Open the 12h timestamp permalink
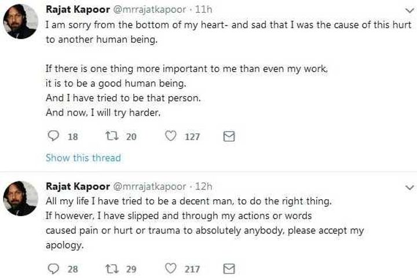Image resolution: width=417 pixels, height=278 pixels. point(204,186)
